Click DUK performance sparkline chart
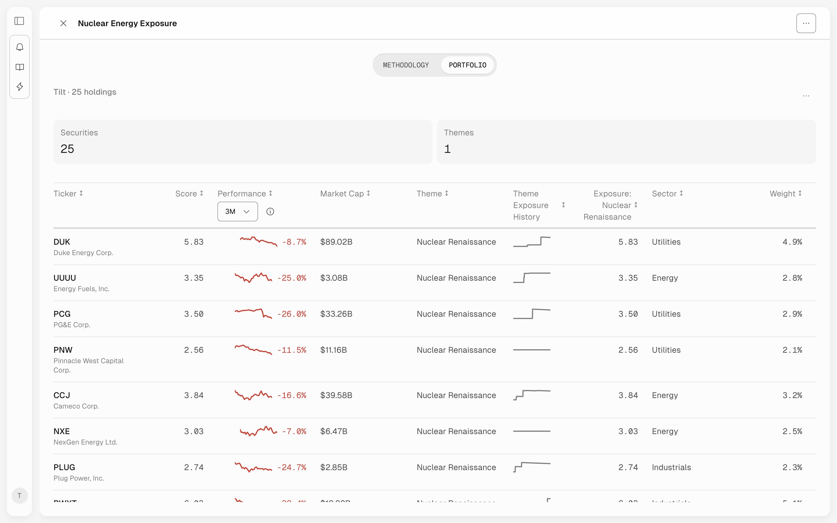The image size is (837, 523). click(258, 241)
